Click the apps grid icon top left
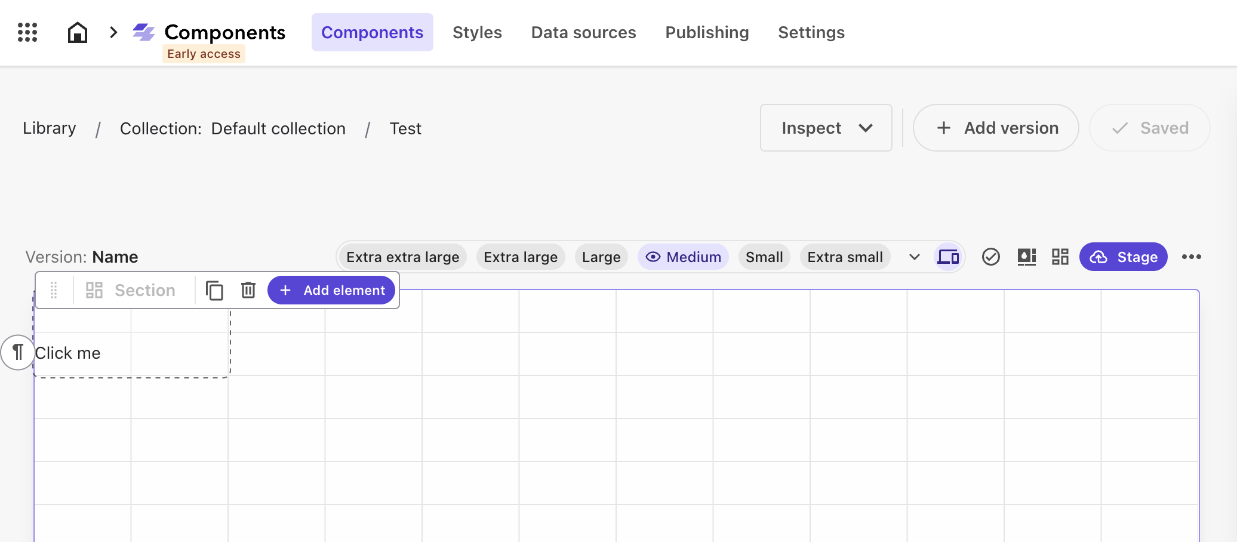Viewport: 1237px width, 542px height. click(x=26, y=32)
